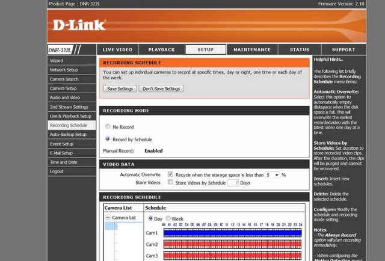Open Event Setup in the sidebar
This screenshot has width=385, height=261.
pos(72,144)
